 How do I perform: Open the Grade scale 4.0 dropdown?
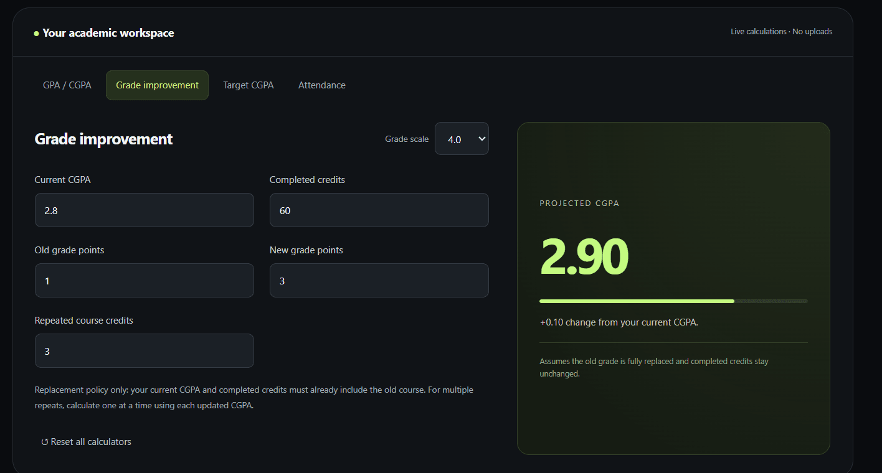pos(462,139)
